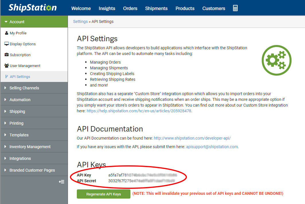Click the ShipStation logo
Screen dimensions: 305x204
pos(33,7)
